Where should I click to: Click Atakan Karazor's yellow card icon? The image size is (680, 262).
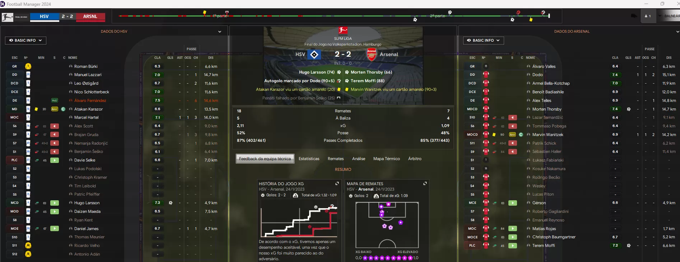(x=36, y=109)
